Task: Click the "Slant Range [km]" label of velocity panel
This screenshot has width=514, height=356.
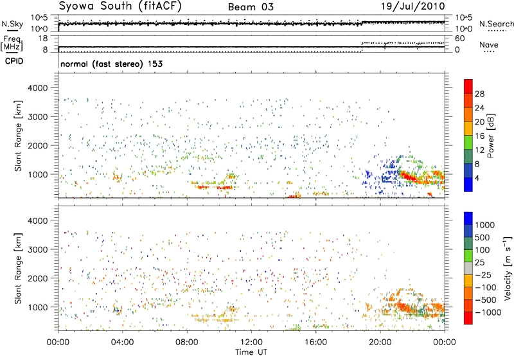Action: point(17,268)
